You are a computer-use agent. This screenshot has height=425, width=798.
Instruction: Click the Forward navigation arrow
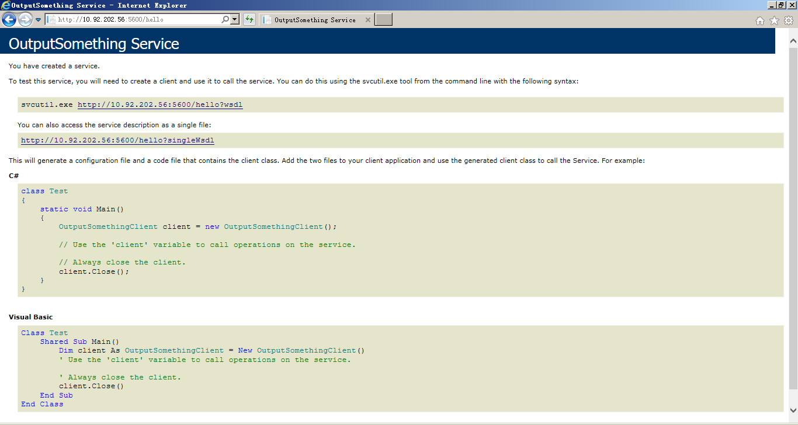pos(25,20)
